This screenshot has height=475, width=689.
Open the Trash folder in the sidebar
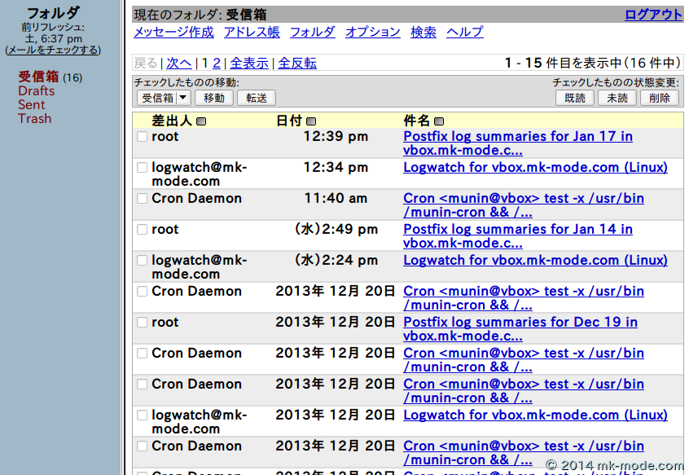click(x=34, y=119)
